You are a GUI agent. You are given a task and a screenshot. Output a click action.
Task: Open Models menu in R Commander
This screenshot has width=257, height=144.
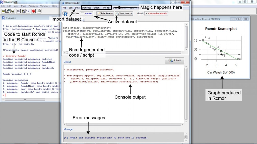107,8
